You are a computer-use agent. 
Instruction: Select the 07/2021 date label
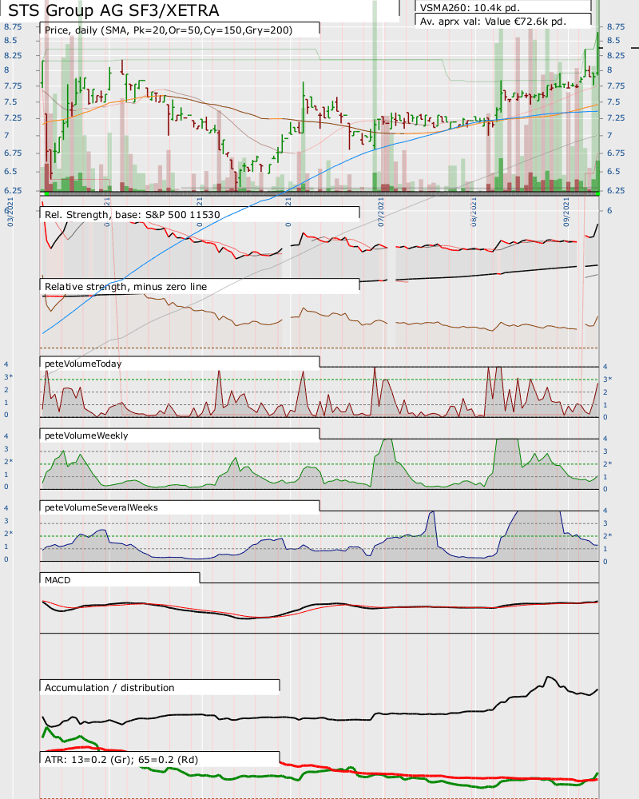coord(381,212)
